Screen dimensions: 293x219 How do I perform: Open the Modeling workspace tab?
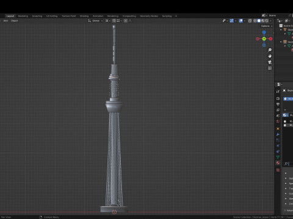pos(23,16)
